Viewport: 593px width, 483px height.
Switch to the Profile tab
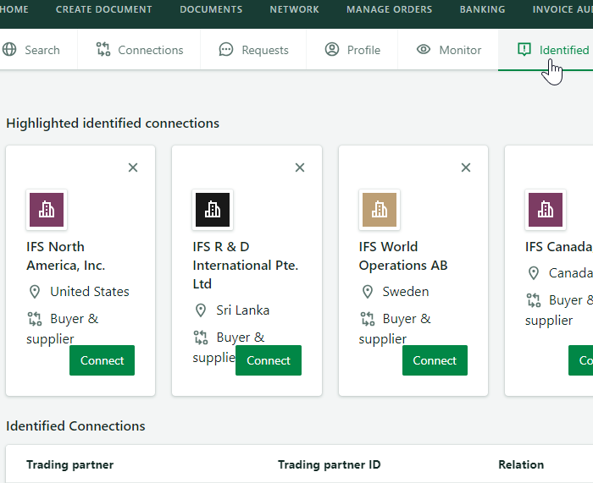click(x=352, y=50)
